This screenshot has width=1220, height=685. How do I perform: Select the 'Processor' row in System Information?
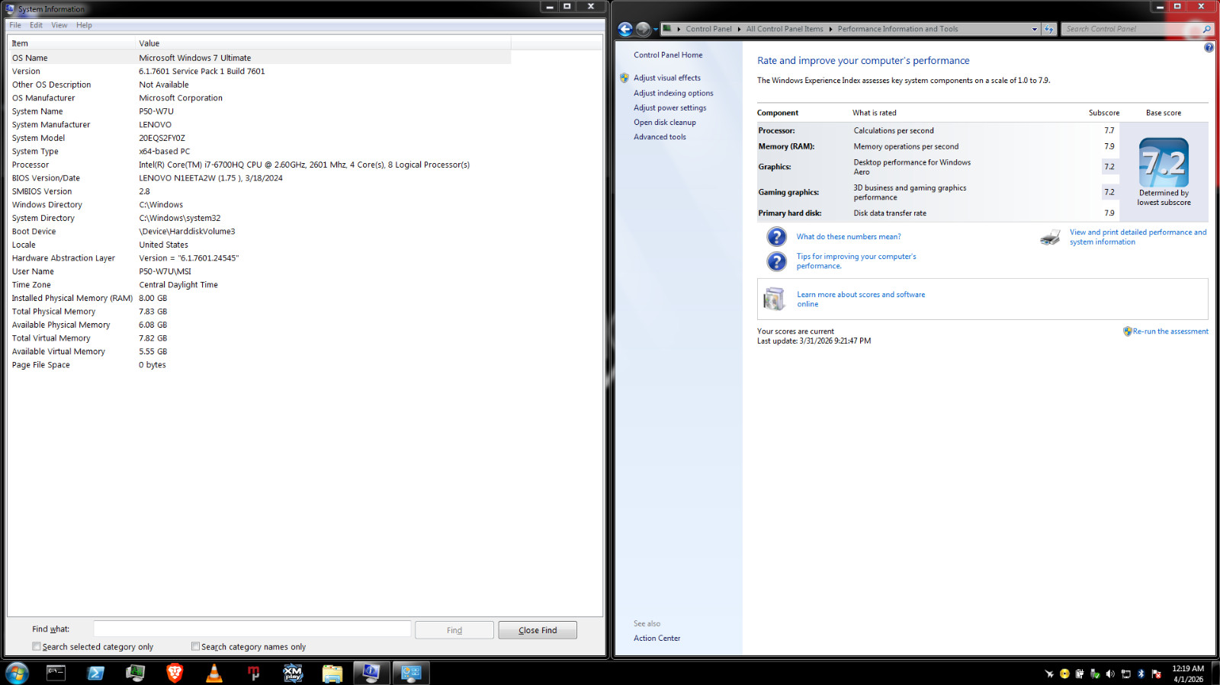(259, 165)
